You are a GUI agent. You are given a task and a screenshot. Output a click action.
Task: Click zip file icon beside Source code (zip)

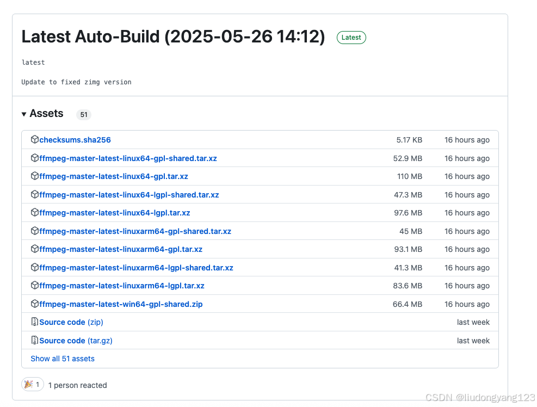pos(35,322)
